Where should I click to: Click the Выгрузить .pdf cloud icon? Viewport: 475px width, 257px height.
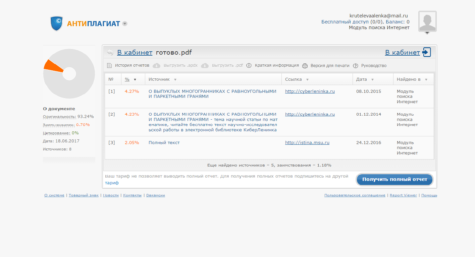(205, 66)
